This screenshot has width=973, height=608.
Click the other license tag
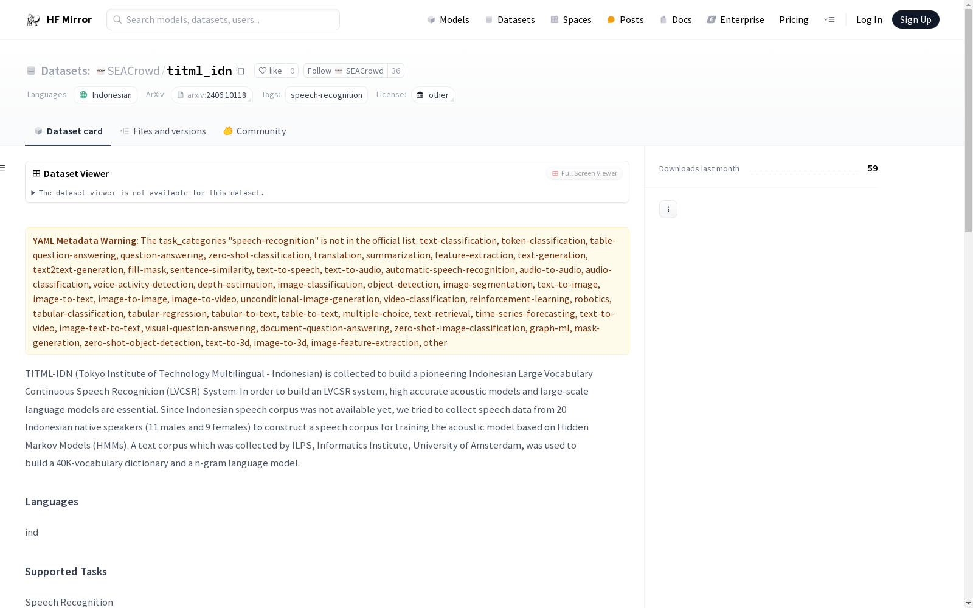pyautogui.click(x=433, y=95)
